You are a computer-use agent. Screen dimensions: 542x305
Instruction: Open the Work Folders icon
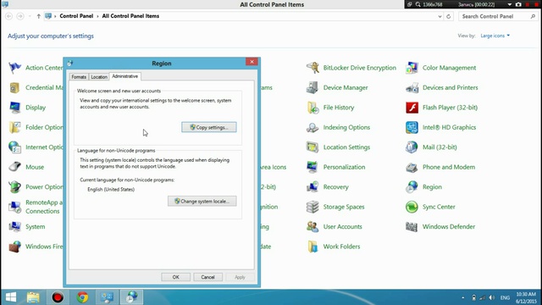(x=312, y=247)
